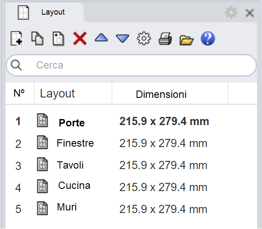The width and height of the screenshot is (262, 229).
Task: Click row number 2 for Finestre
Action: point(18,144)
